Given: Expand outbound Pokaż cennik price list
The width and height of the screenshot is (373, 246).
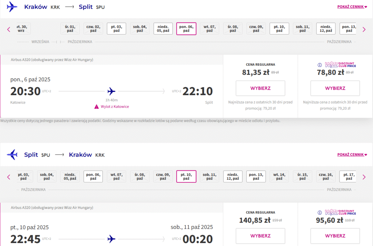Looking at the screenshot, I should 352,7.
